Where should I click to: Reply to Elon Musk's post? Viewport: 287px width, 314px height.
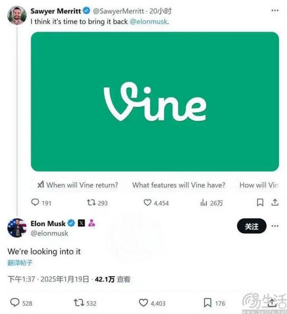coord(15,303)
